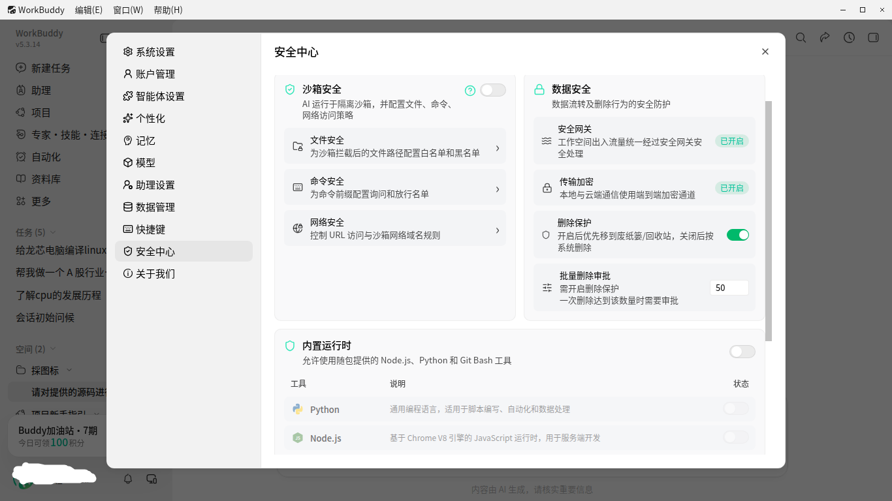Click the 新建任务 plus icon

click(x=21, y=68)
